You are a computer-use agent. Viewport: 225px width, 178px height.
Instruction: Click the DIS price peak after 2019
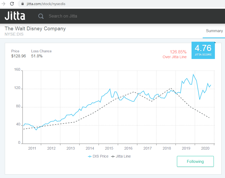[x=193, y=74]
